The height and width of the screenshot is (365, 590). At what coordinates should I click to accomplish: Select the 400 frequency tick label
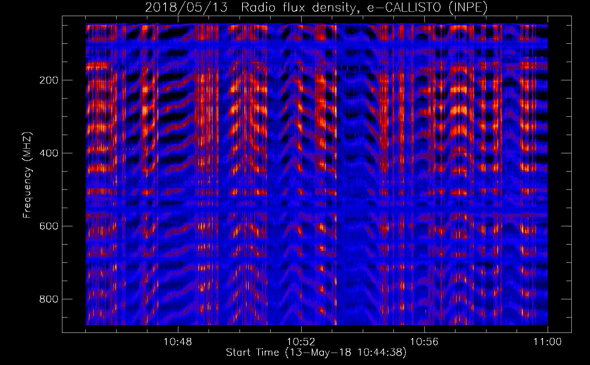click(49, 153)
